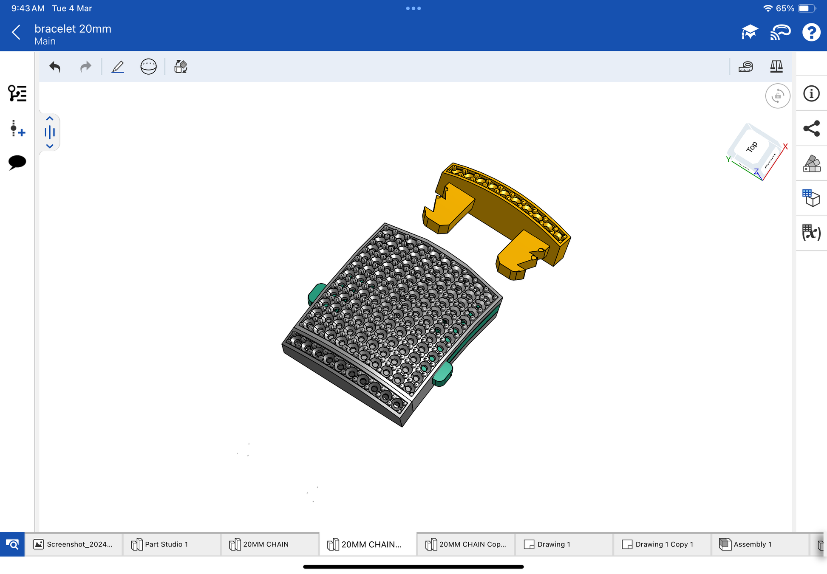
Task: Open the comments speech bubble
Action: [17, 162]
